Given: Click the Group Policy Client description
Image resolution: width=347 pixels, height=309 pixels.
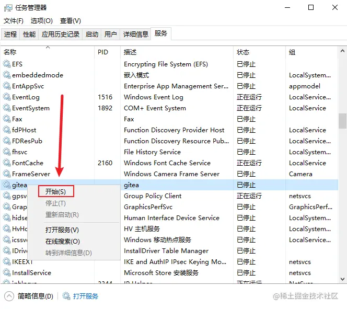Looking at the screenshot, I should pyautogui.click(x=153, y=196).
